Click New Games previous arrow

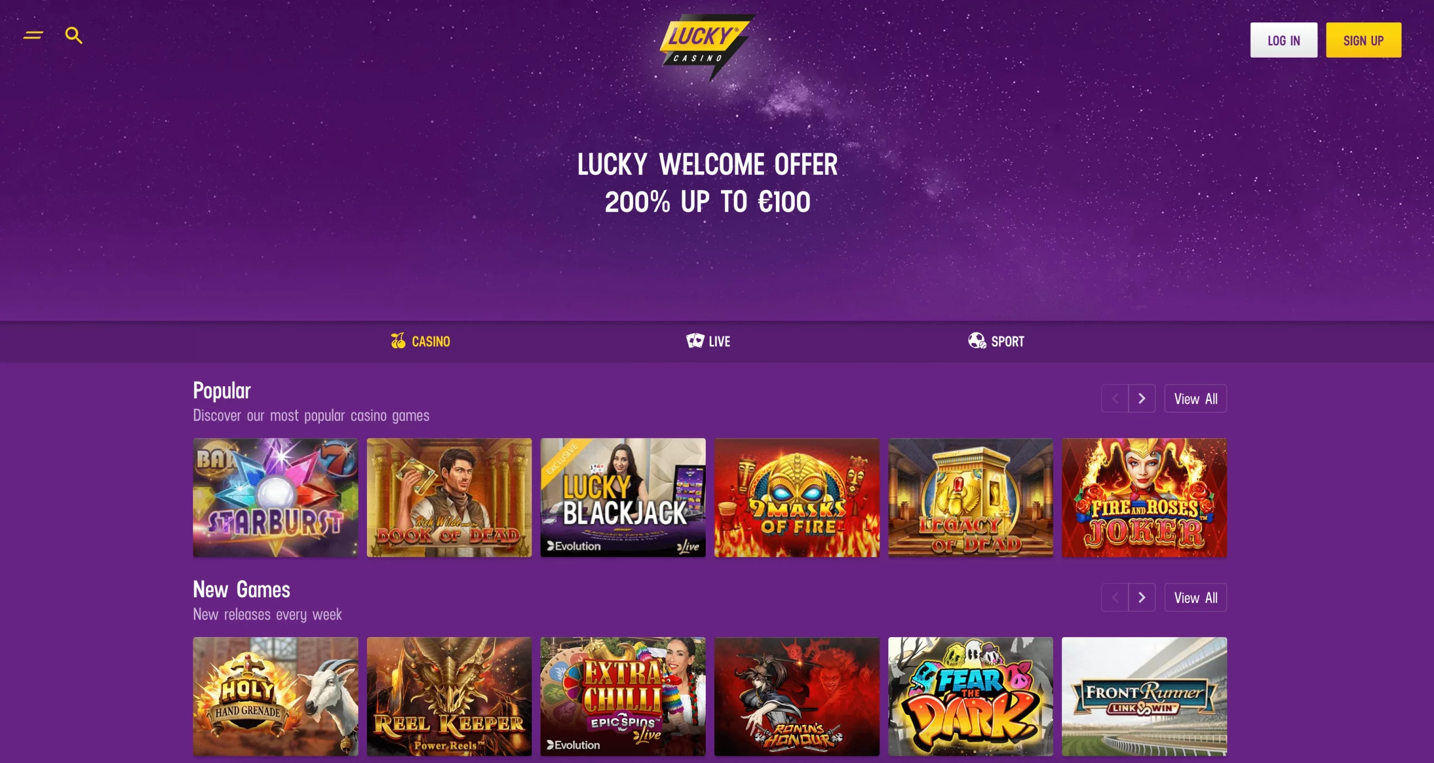tap(1115, 597)
